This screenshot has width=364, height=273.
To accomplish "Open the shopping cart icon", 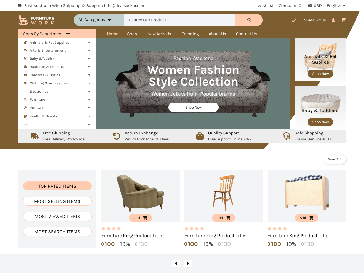I will 344,20.
